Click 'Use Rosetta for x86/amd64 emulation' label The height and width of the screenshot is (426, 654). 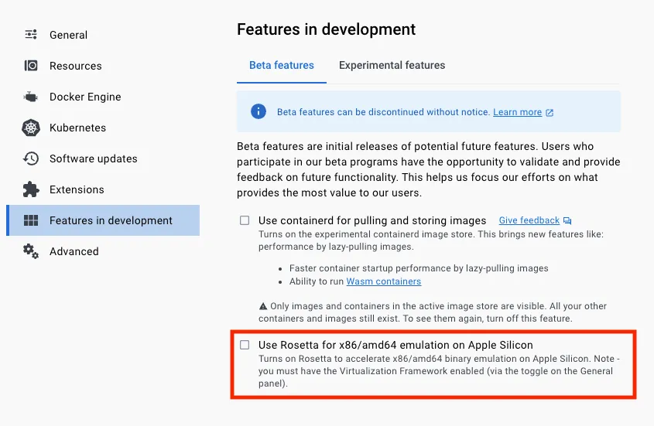point(395,345)
